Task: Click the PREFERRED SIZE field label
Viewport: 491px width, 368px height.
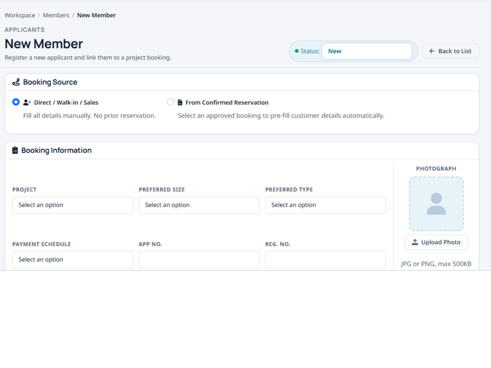Action: pos(162,189)
